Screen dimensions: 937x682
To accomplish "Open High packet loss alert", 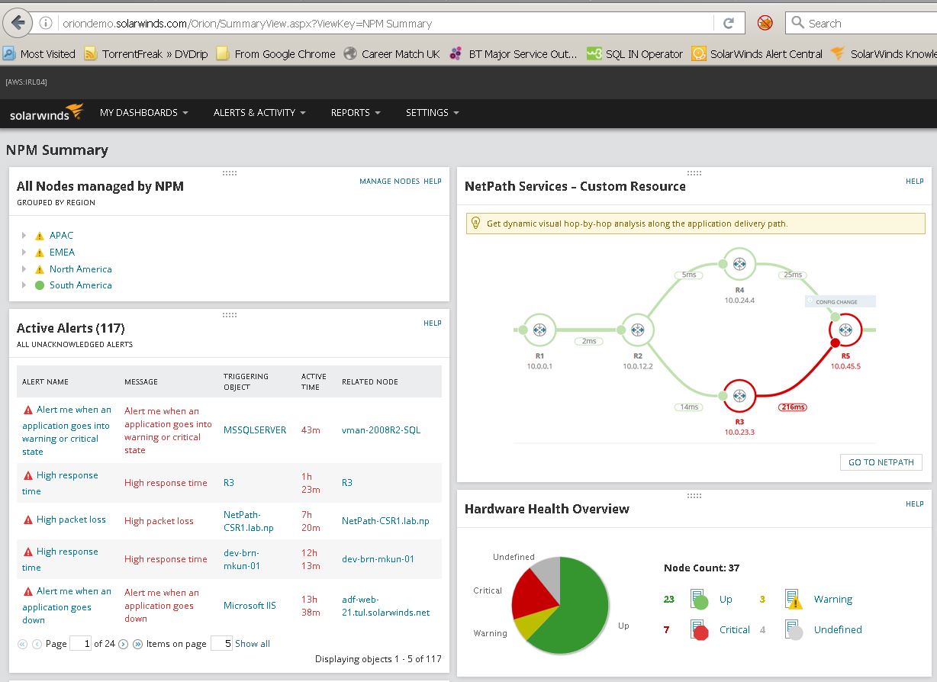I will point(71,520).
